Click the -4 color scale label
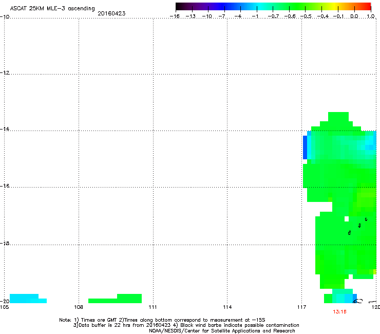The height and width of the screenshot is (334, 380). 239,16
